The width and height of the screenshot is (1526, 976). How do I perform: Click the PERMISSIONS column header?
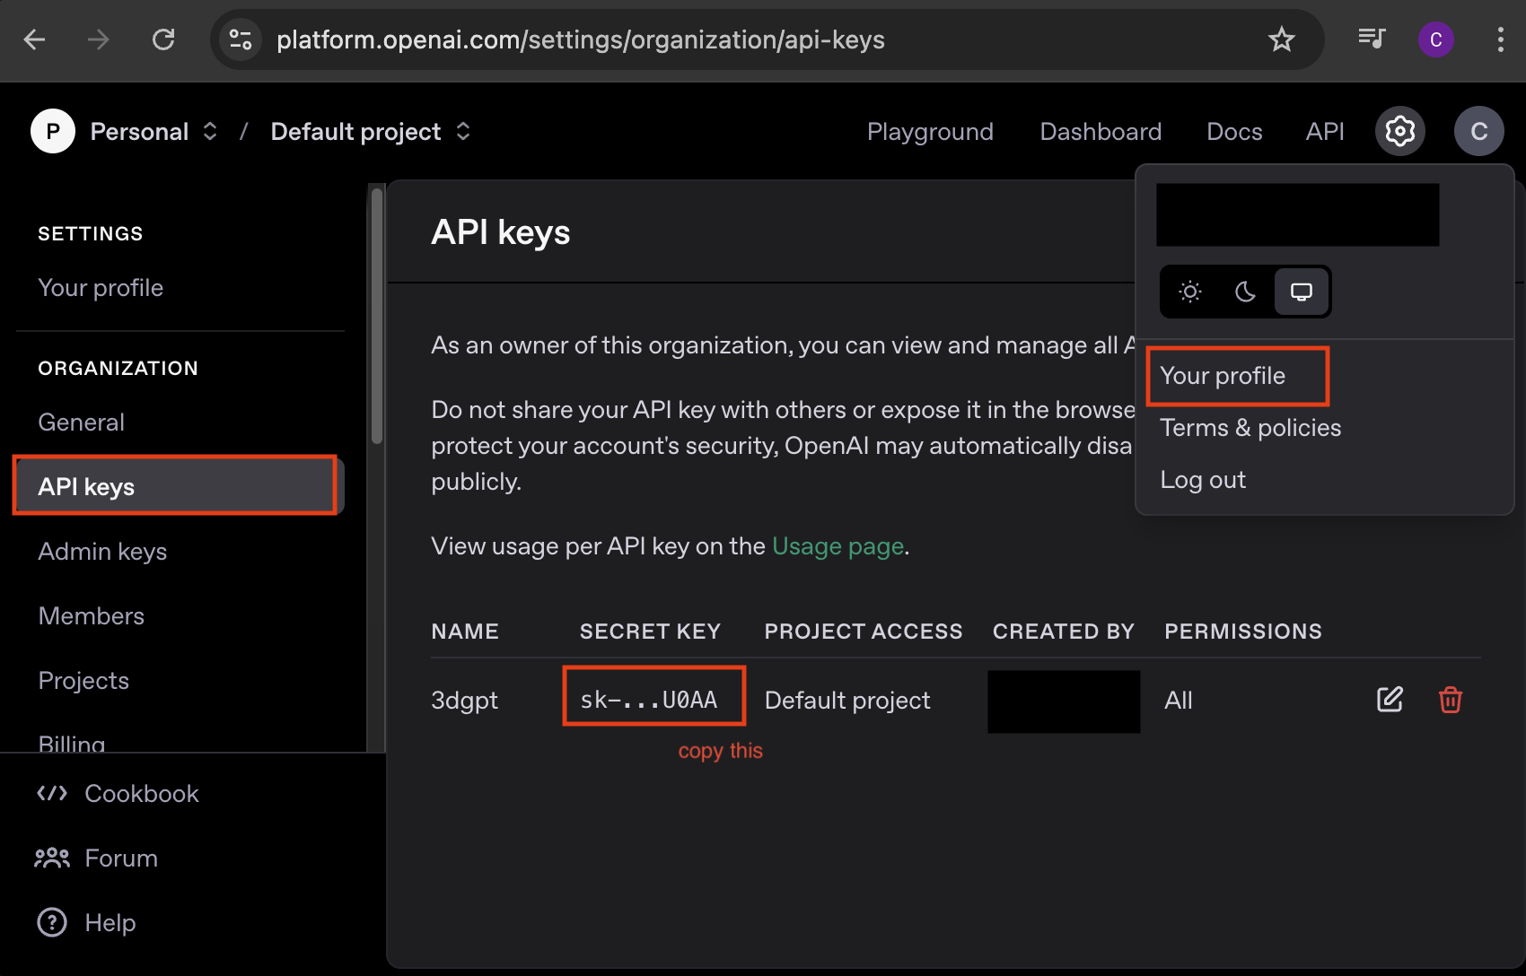click(x=1243, y=632)
